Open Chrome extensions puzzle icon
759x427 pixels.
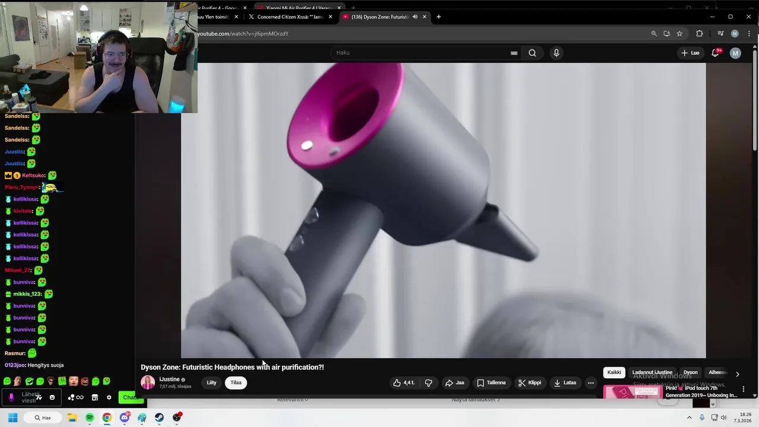coord(700,34)
